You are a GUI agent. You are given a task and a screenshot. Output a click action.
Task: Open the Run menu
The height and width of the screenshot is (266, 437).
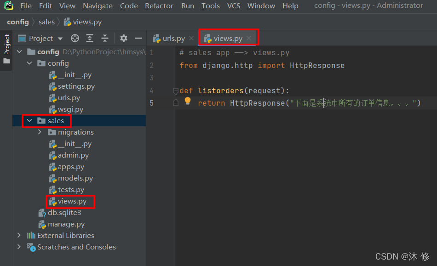188,6
